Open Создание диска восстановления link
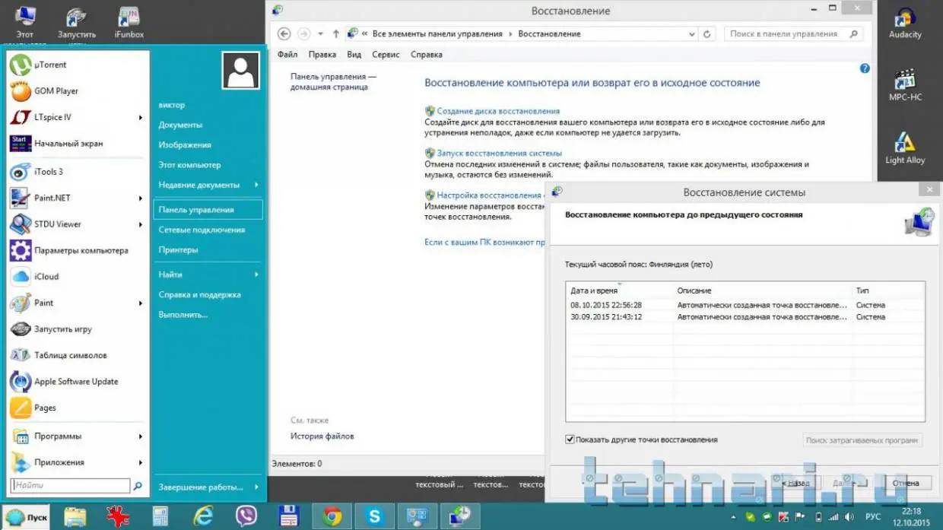Viewport: 943px width, 530px height. click(498, 111)
